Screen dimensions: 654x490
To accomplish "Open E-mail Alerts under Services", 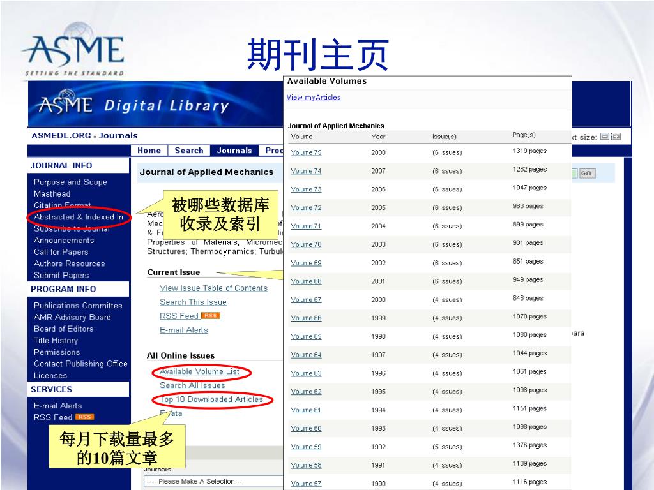I will [x=57, y=405].
